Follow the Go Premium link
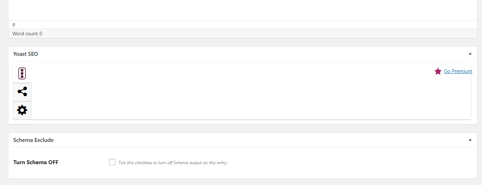This screenshot has height=185, width=482. coord(458,71)
